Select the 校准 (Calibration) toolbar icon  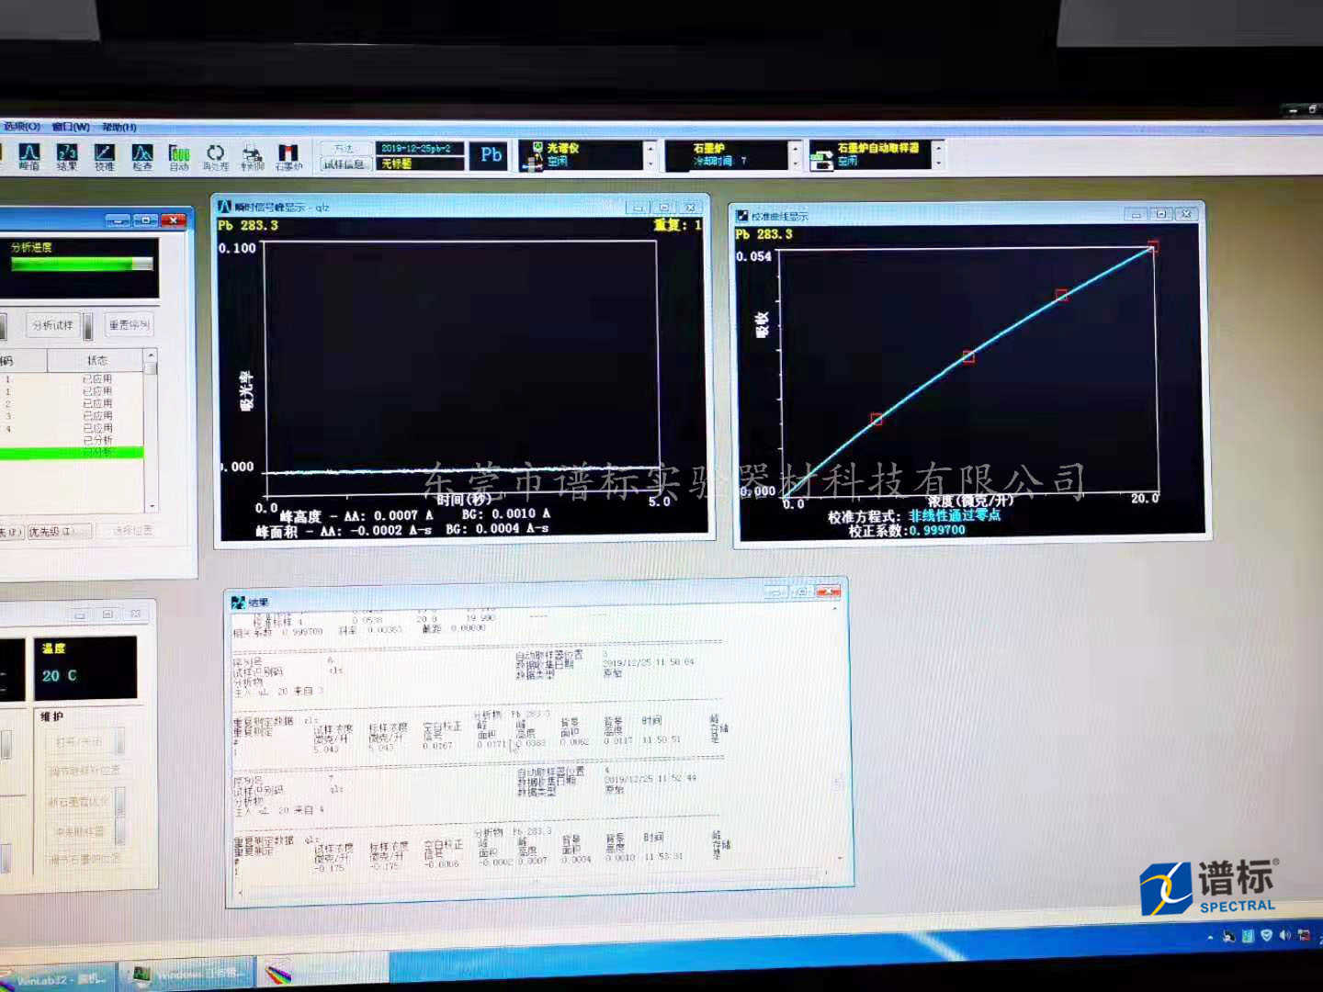(104, 156)
